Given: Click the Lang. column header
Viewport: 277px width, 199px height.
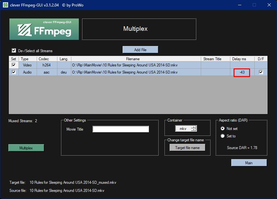Looking at the screenshot, I should coord(64,59).
